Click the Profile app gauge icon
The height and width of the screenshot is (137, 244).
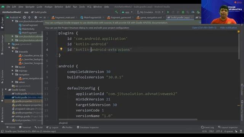[193, 12]
